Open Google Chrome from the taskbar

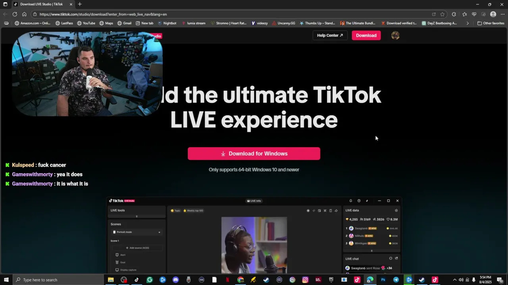point(241,280)
